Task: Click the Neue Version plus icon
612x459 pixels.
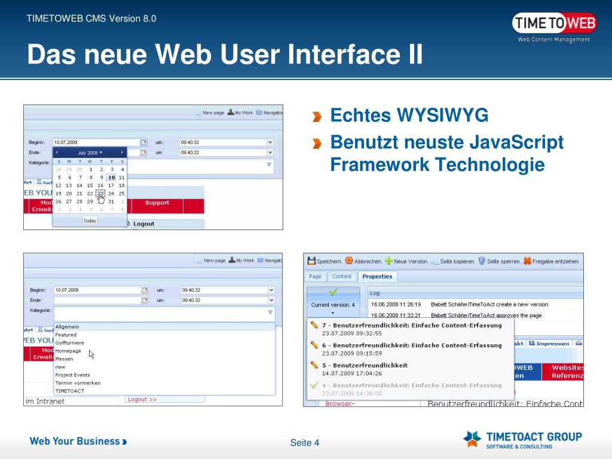Action: pyautogui.click(x=388, y=261)
